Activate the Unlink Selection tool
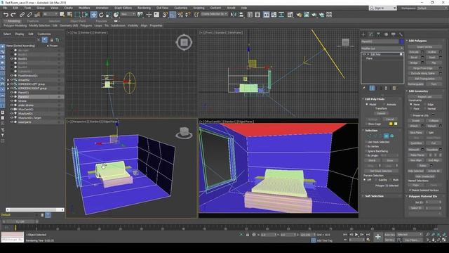Viewport: 449px width, 253px height. (29, 14)
